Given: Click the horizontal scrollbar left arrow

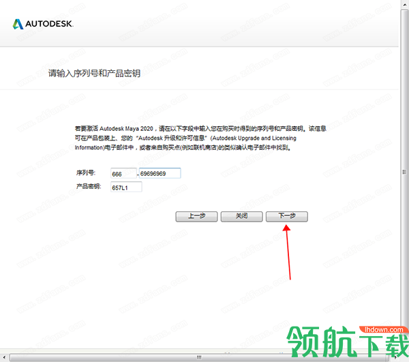Looking at the screenshot, I should tap(4, 357).
